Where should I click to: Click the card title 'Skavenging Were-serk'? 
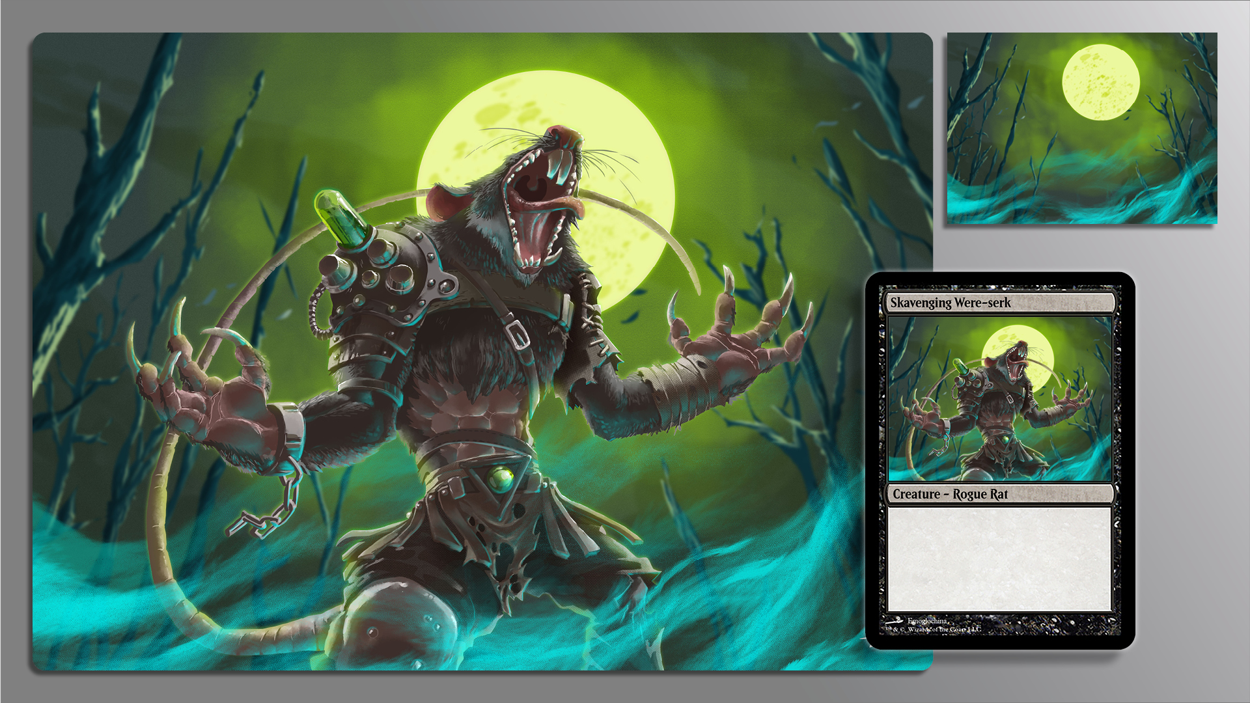(x=950, y=303)
